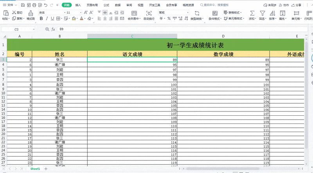
Task: Click the Redo arrow
Action: tap(52, 5)
